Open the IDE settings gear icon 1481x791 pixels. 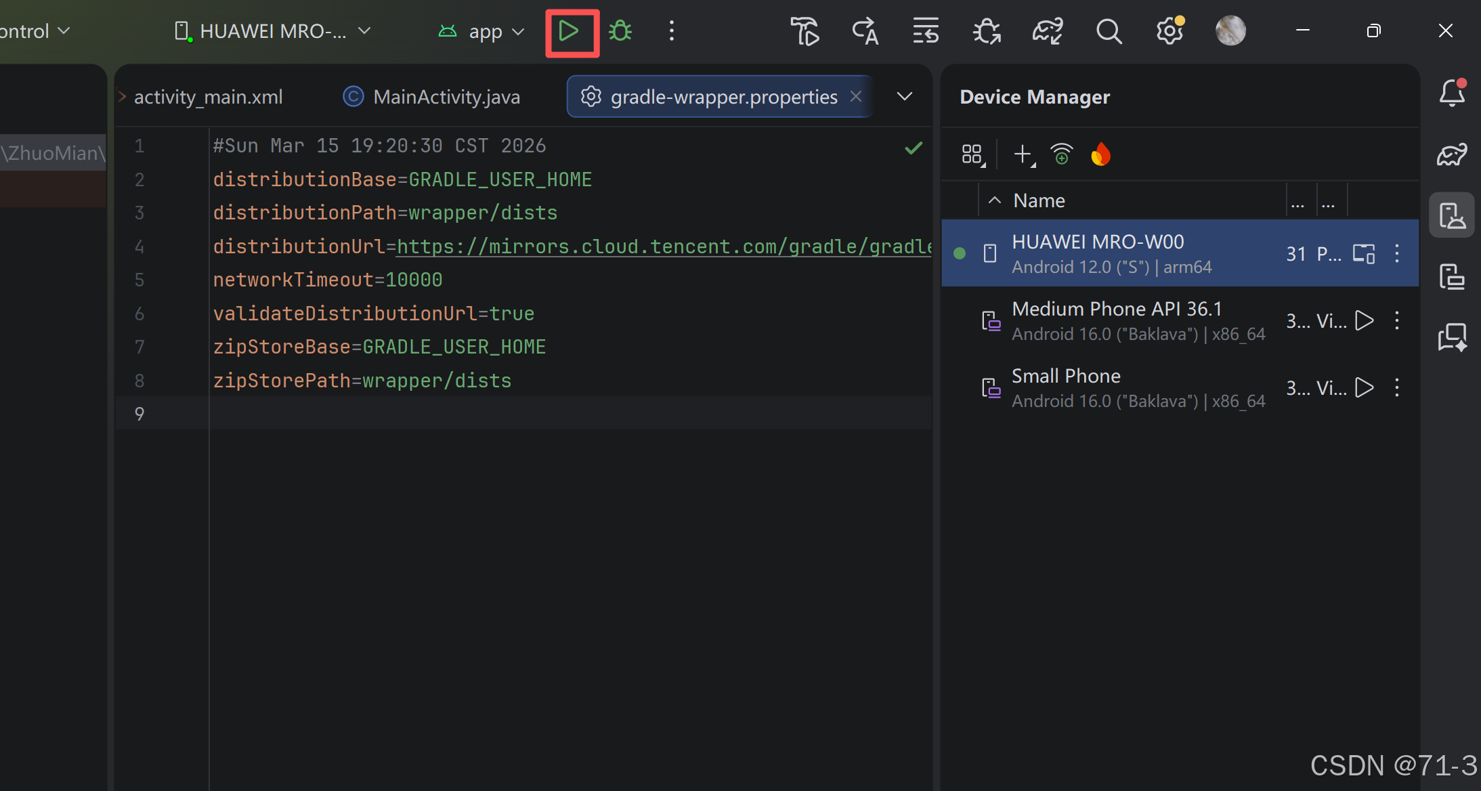pos(1169,31)
